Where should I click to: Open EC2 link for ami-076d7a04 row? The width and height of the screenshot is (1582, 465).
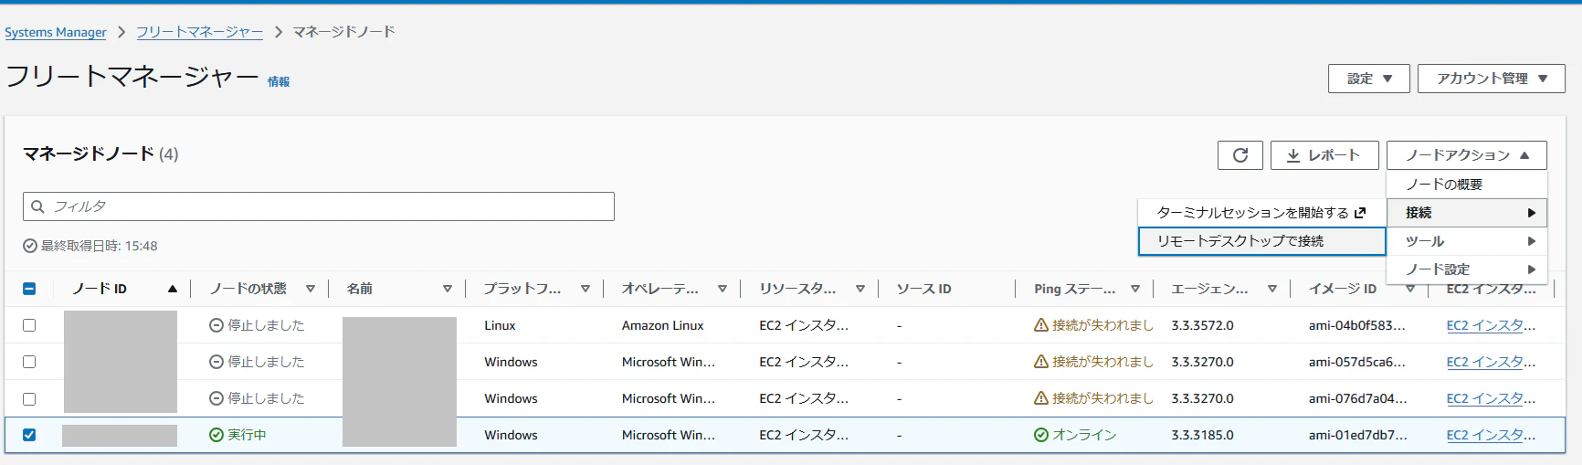1491,398
